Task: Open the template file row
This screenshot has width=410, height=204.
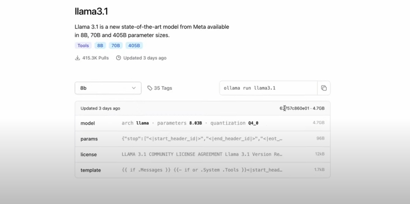Action: 202,170
